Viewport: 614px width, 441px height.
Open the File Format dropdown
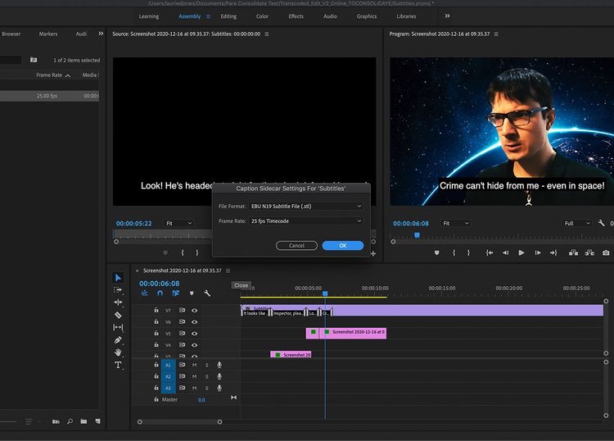[x=306, y=207]
